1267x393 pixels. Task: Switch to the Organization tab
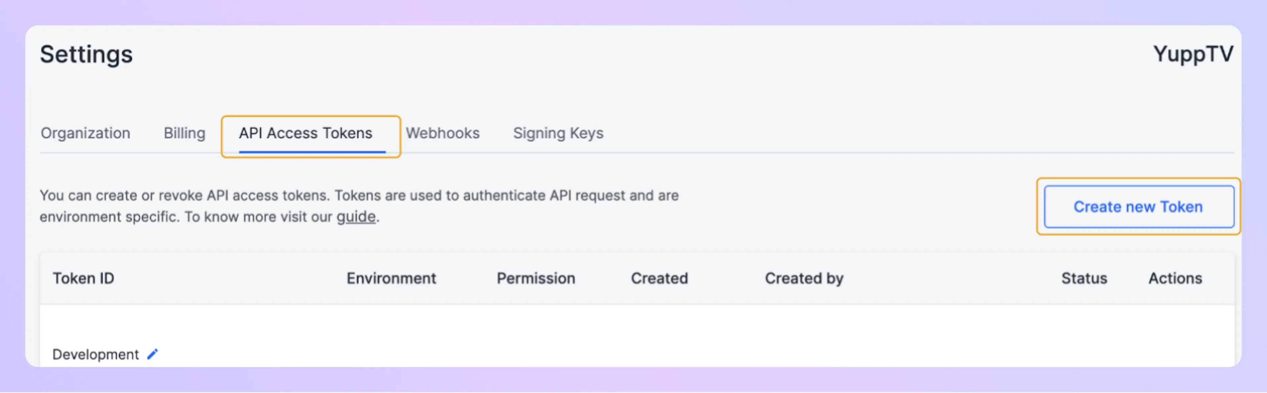click(x=85, y=133)
